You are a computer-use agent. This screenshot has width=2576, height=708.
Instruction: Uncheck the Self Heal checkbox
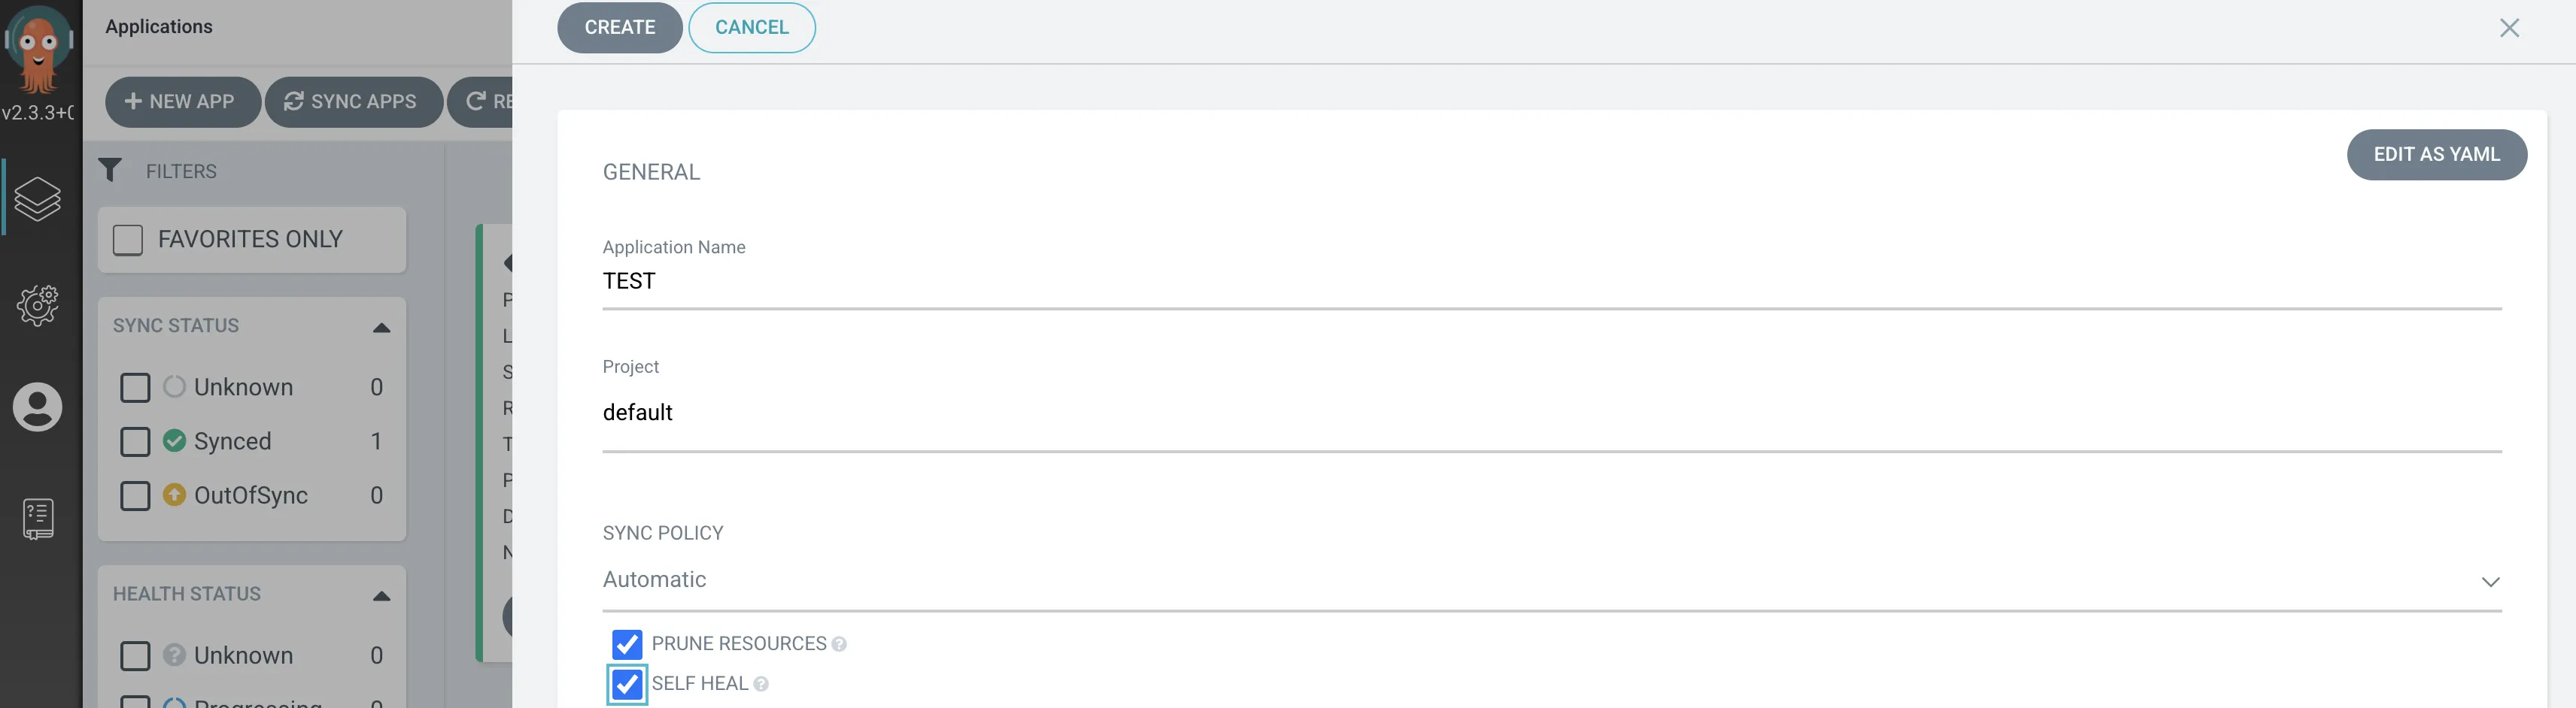click(627, 684)
